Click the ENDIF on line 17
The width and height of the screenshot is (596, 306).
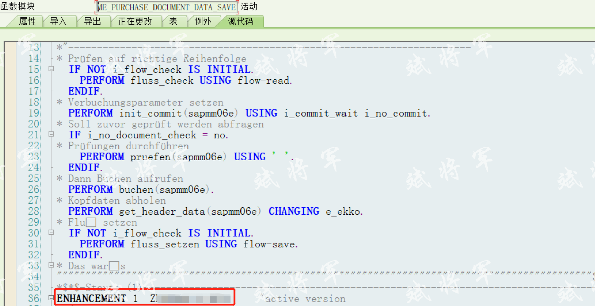tap(85, 91)
